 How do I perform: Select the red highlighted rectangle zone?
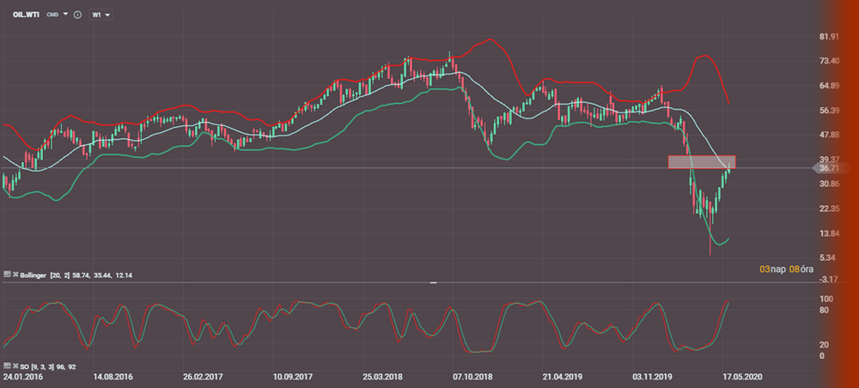(x=701, y=161)
